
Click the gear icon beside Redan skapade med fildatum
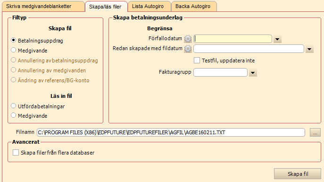tap(188, 49)
